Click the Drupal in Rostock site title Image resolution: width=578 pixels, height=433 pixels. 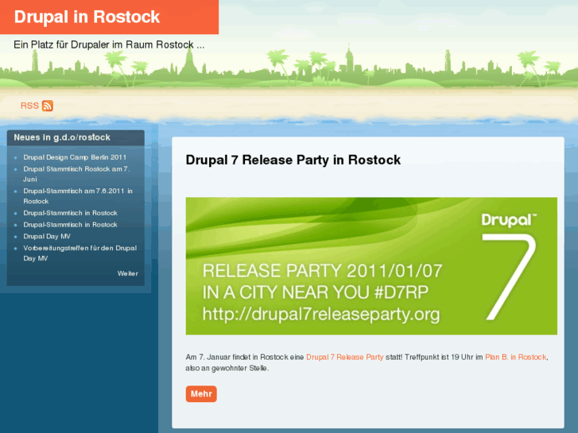pos(87,17)
